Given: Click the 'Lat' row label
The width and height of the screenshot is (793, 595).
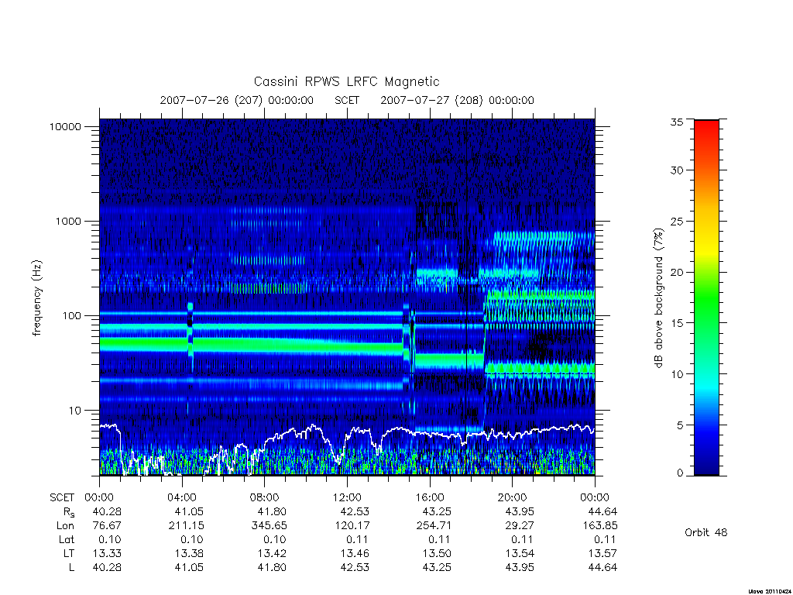Looking at the screenshot, I should tap(67, 540).
